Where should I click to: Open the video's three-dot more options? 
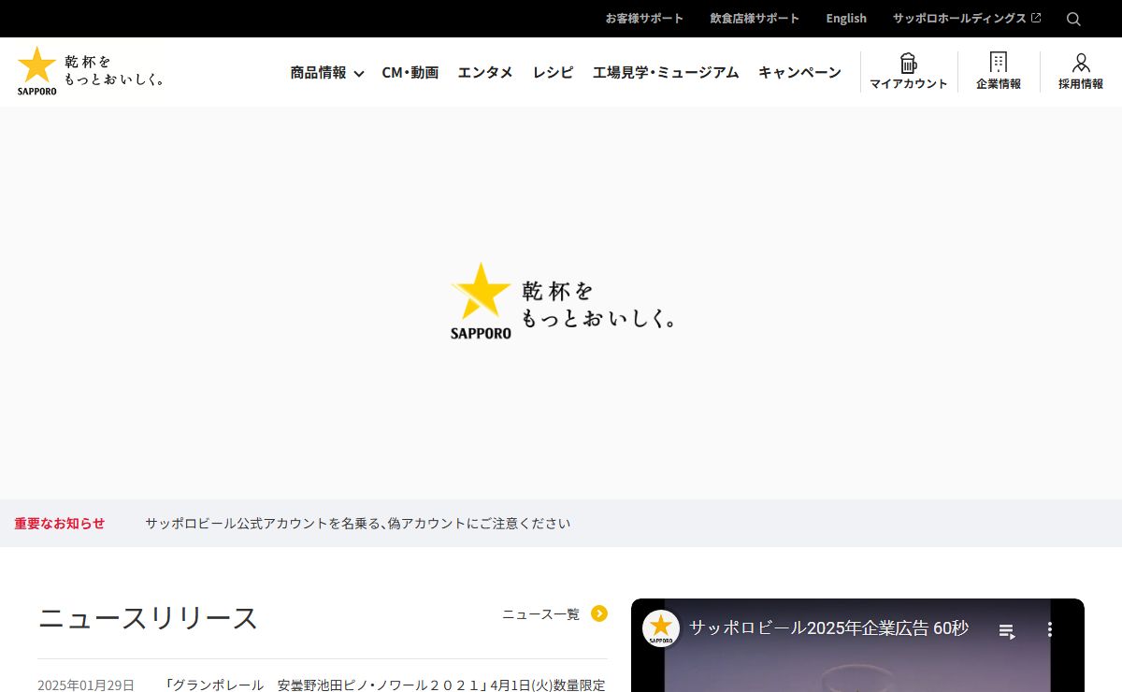(x=1050, y=629)
